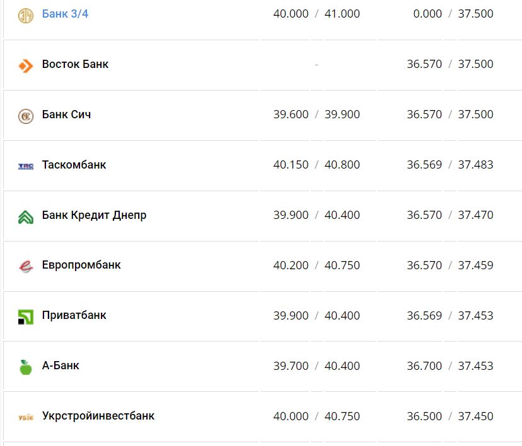Open the Банк 3/4 link

click(65, 14)
